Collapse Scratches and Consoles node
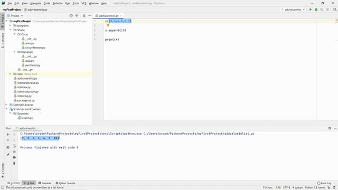This screenshot has width=338, height=190. click(7, 109)
